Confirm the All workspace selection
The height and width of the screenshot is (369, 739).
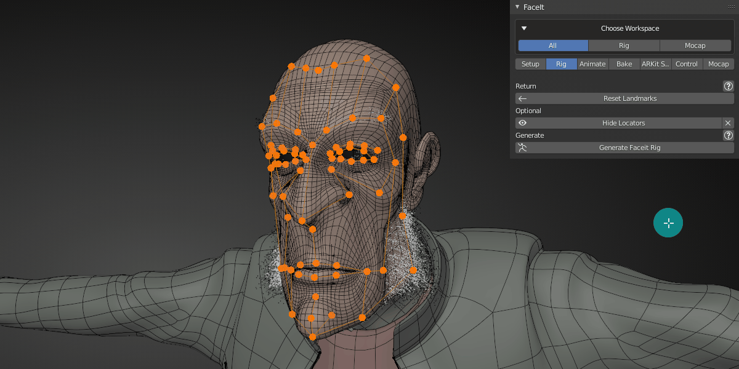click(552, 45)
